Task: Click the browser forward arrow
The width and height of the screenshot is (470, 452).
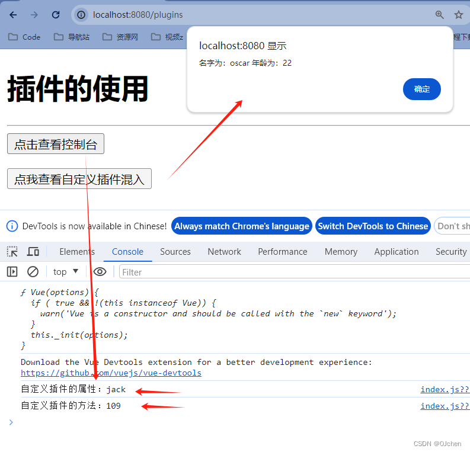Action: [34, 15]
